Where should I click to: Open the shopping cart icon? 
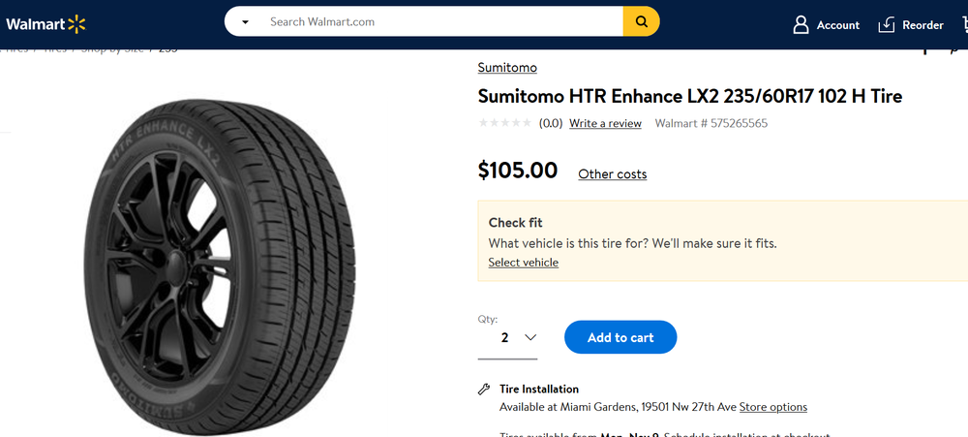point(964,25)
